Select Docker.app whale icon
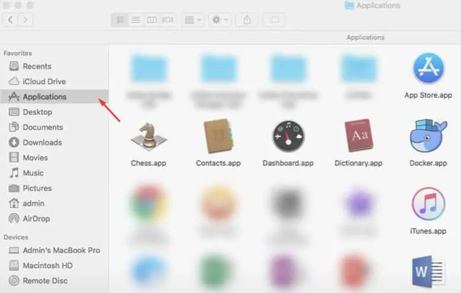This screenshot has width=461, height=293. pos(428,136)
